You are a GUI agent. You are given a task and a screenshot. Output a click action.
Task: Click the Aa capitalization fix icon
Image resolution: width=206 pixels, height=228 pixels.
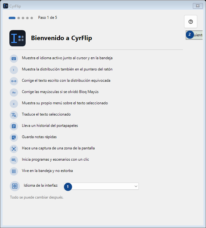tap(14, 92)
